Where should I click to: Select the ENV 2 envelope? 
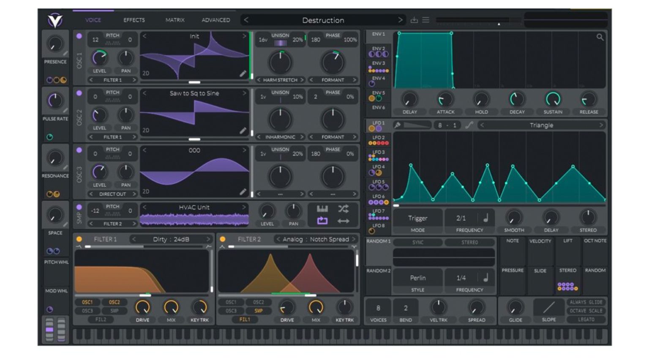pyautogui.click(x=379, y=49)
